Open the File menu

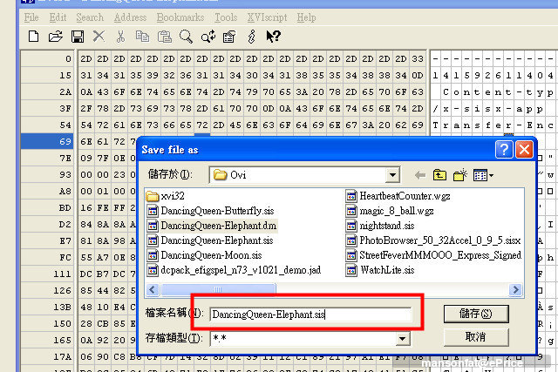(x=31, y=17)
